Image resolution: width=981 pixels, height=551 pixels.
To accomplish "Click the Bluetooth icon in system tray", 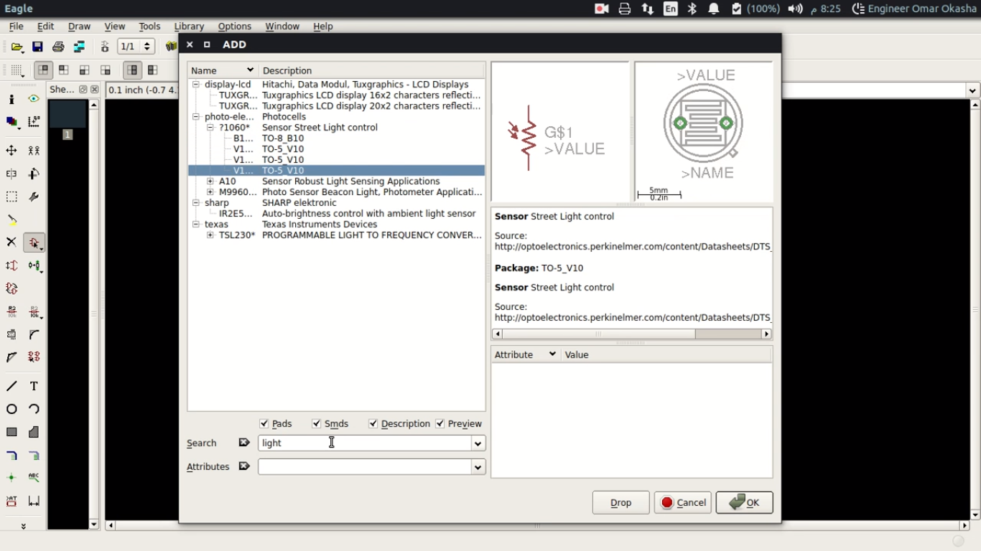I will pos(692,9).
